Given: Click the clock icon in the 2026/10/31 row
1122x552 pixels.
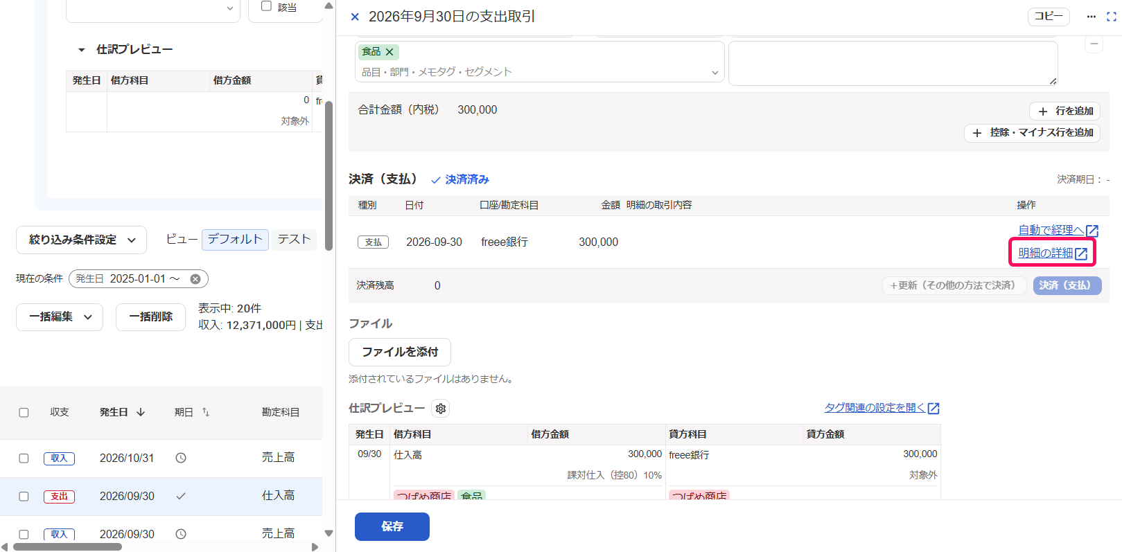Looking at the screenshot, I should pos(181,458).
